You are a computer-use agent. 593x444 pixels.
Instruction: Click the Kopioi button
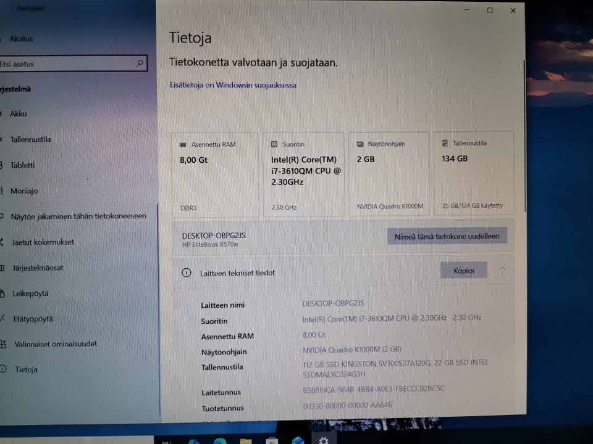coord(464,270)
